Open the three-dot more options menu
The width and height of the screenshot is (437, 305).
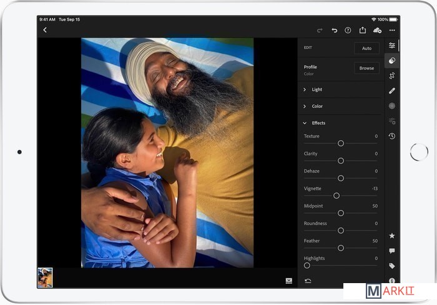click(x=392, y=30)
